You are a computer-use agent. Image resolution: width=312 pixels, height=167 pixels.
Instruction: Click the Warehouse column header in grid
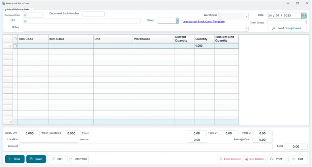pos(154,39)
